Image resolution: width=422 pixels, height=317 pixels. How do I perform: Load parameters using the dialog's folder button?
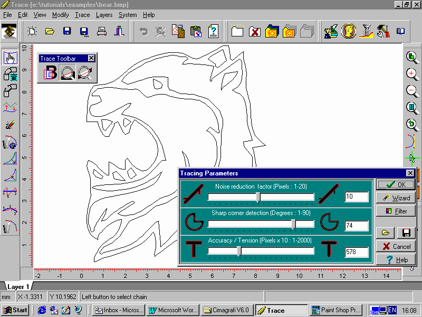click(386, 232)
